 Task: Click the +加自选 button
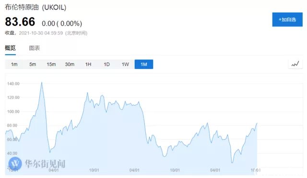(x=287, y=19)
